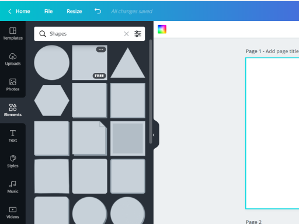Open the Music panel
This screenshot has width=299, height=224.
(x=13, y=187)
